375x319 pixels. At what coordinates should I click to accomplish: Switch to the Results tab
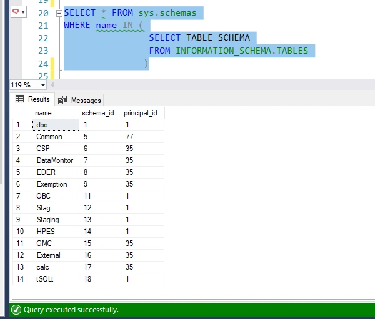point(32,99)
